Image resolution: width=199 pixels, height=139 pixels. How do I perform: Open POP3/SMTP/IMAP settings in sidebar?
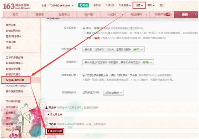(x=16, y=86)
